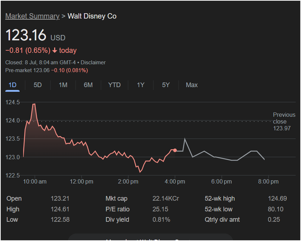Click the Low value 122.58
This screenshot has width=301, height=241.
pyautogui.click(x=60, y=220)
